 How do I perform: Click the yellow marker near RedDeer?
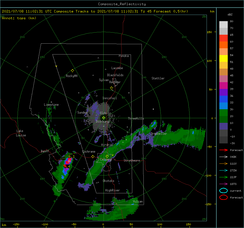point(112,88)
